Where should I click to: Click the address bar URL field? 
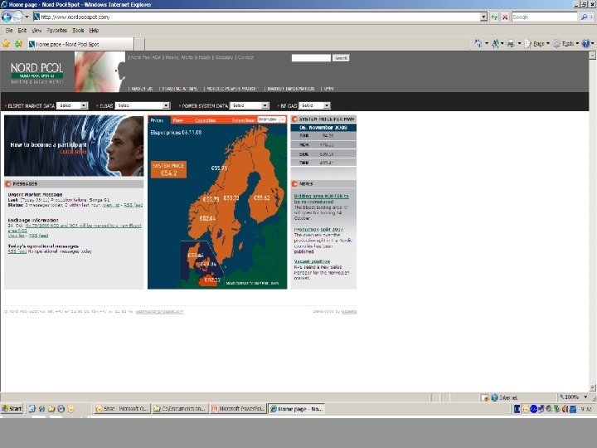point(256,17)
